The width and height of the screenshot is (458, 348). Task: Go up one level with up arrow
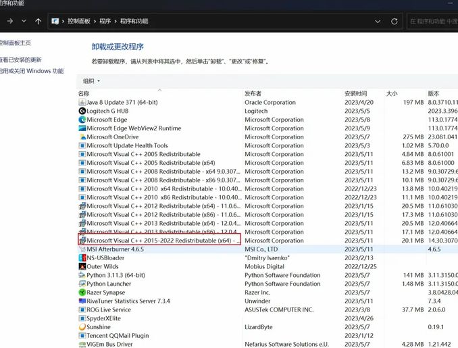pos(38,21)
